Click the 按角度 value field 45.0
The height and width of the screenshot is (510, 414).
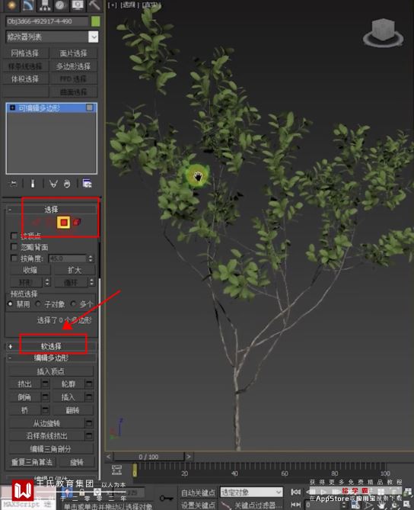(67, 258)
